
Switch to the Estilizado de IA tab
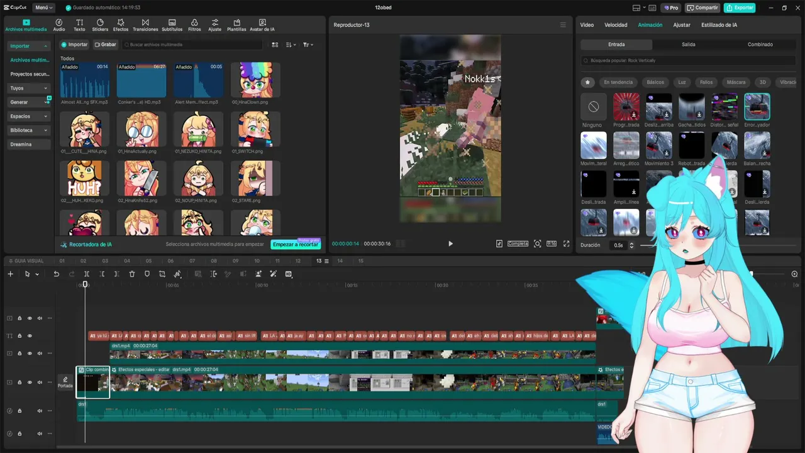click(x=719, y=25)
